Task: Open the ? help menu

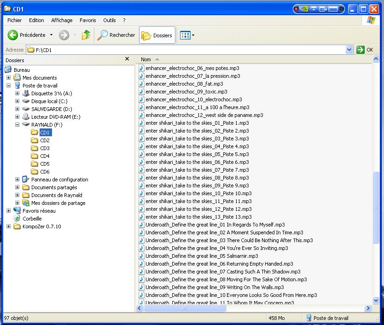Action: 124,20
